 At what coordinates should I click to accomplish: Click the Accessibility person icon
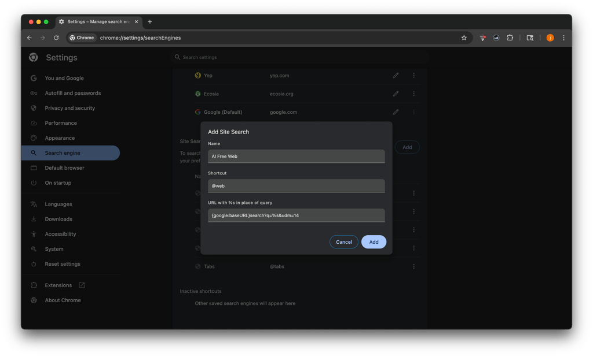(34, 234)
